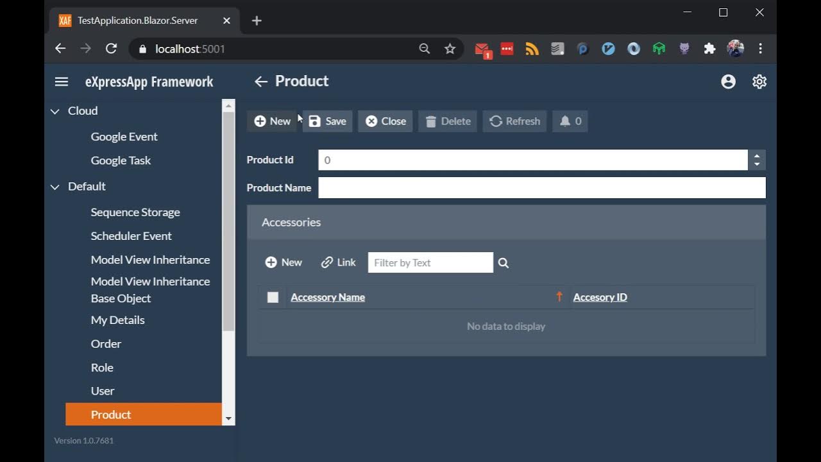Refresh the Product view
This screenshot has height=462, width=821.
[514, 121]
